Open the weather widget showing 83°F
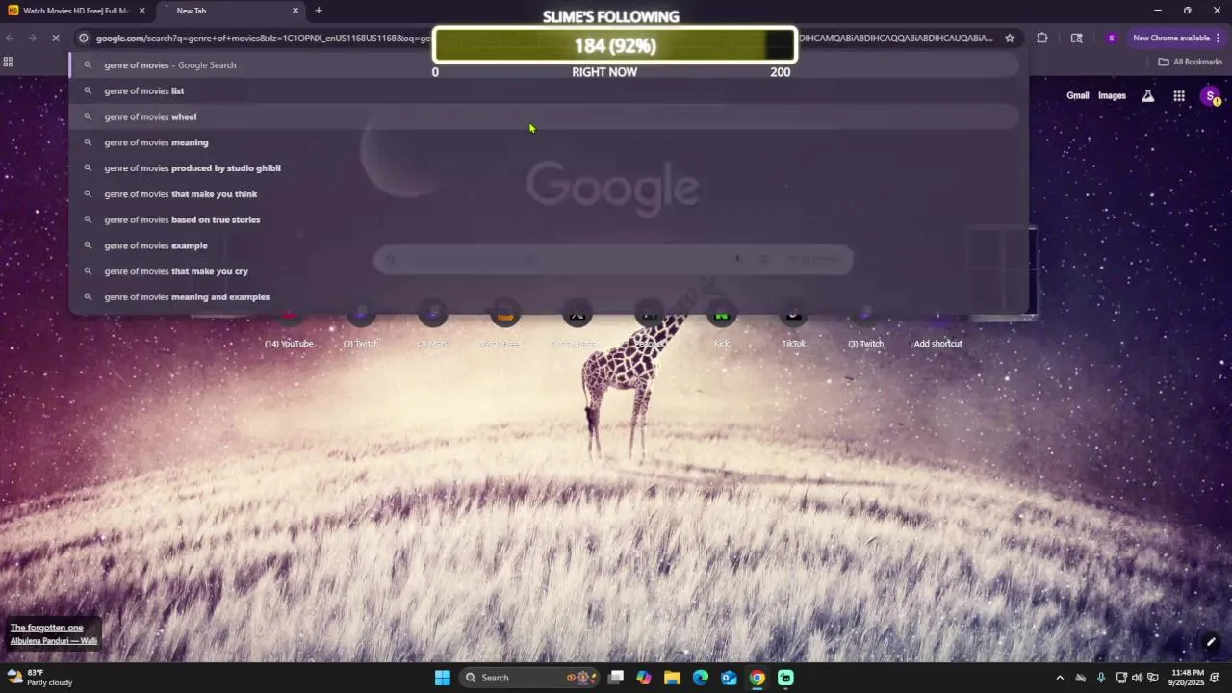 (x=39, y=678)
